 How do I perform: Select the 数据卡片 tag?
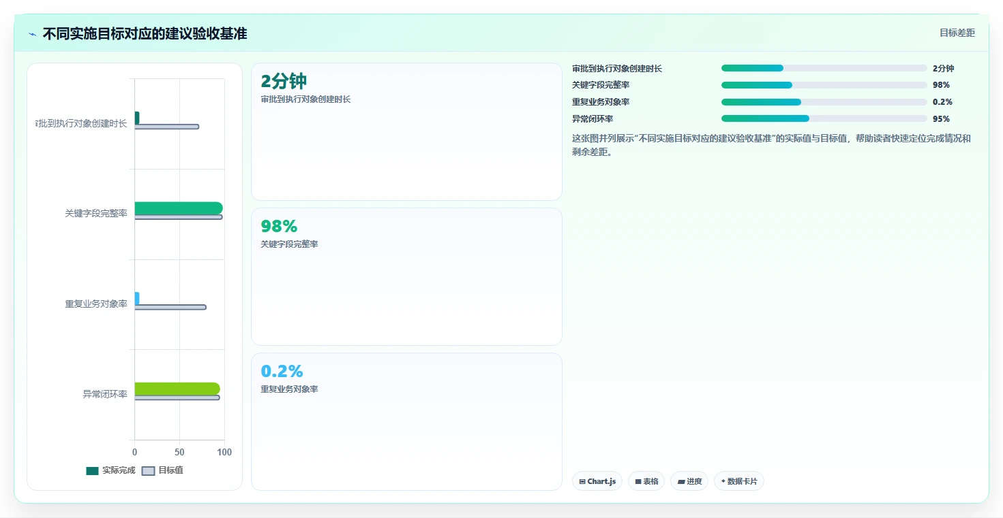[739, 481]
